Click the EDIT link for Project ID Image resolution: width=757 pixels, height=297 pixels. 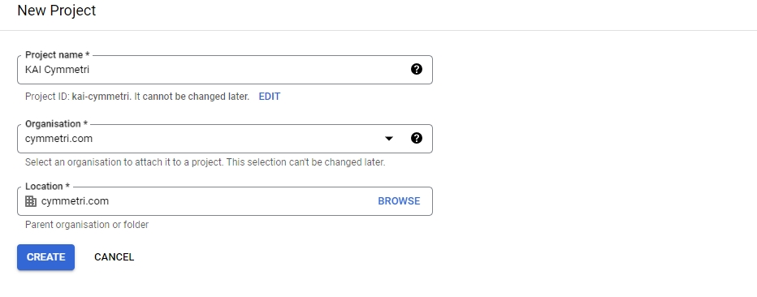[270, 97]
